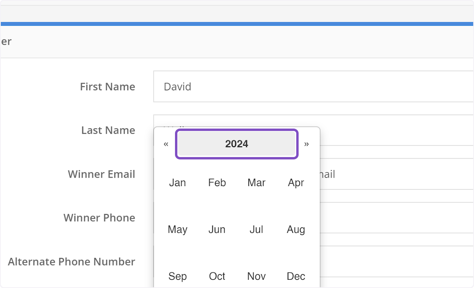
Task: Pick August from the month grid
Action: tap(295, 229)
